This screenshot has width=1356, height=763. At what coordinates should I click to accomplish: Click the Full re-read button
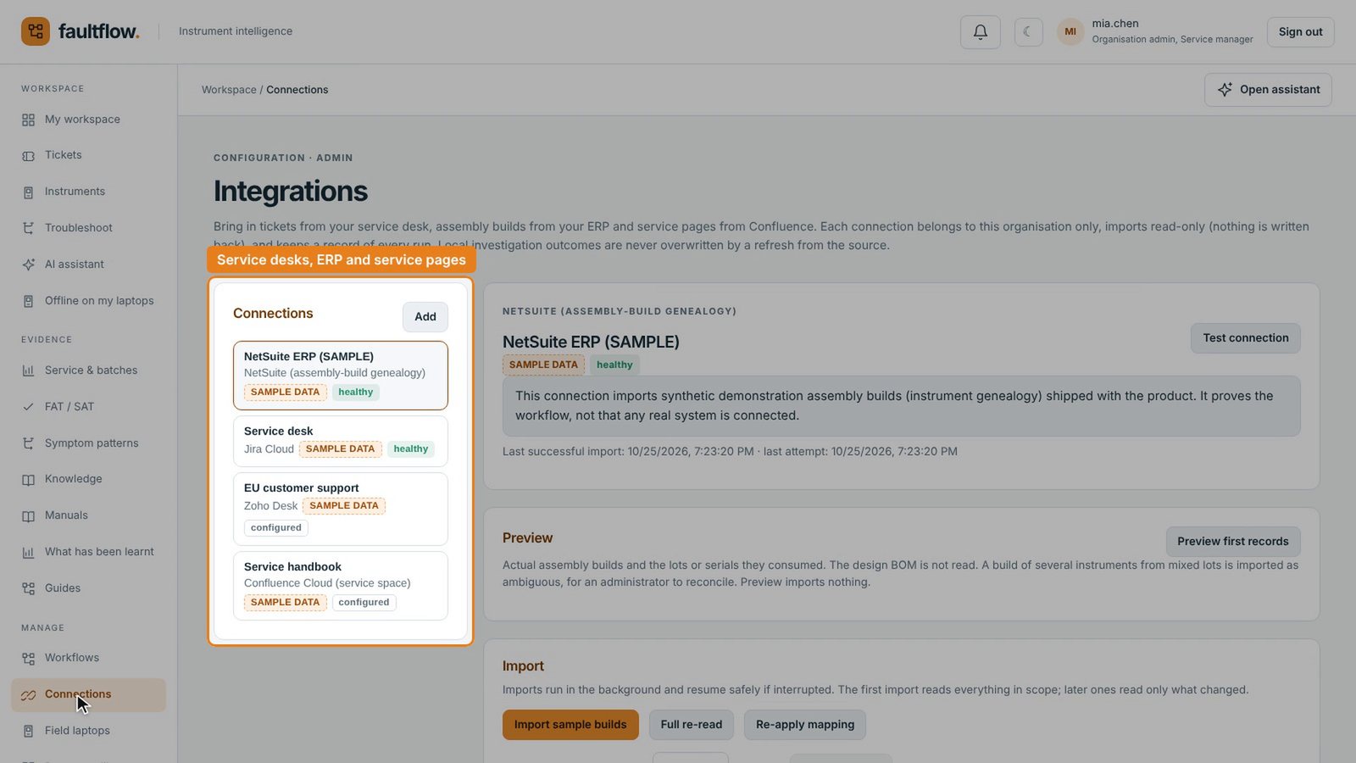pos(692,725)
